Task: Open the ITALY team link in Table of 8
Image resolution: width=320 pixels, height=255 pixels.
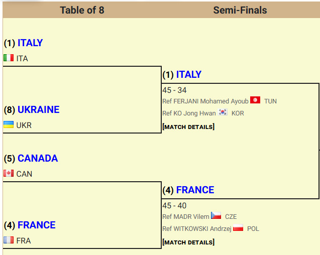Action: pyautogui.click(x=30, y=43)
